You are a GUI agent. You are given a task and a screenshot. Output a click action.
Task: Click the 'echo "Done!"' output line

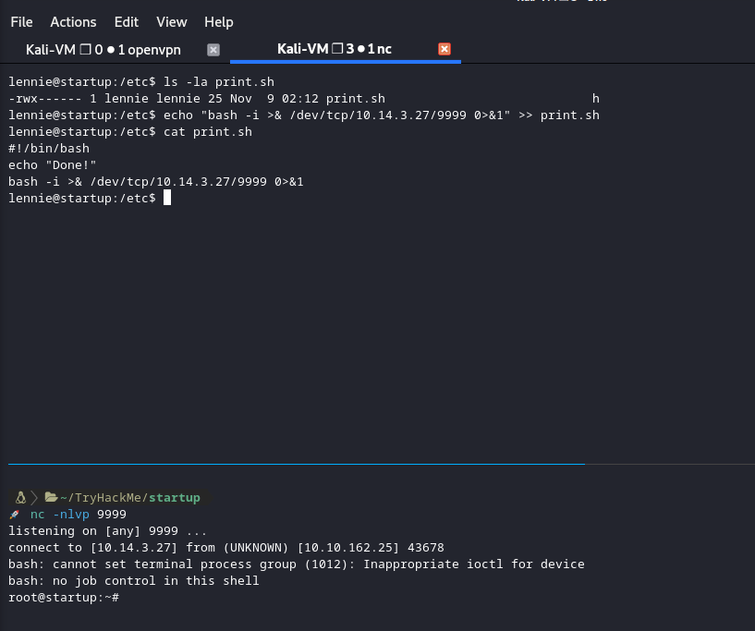[x=52, y=165]
